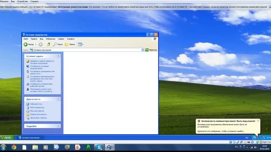Click Отобразить сетевые подключения link
Viewport: 271px width, 152px height.
pos(39,67)
